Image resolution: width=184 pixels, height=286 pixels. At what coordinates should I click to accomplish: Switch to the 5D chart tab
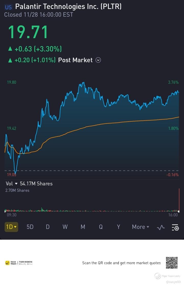(x=30, y=227)
